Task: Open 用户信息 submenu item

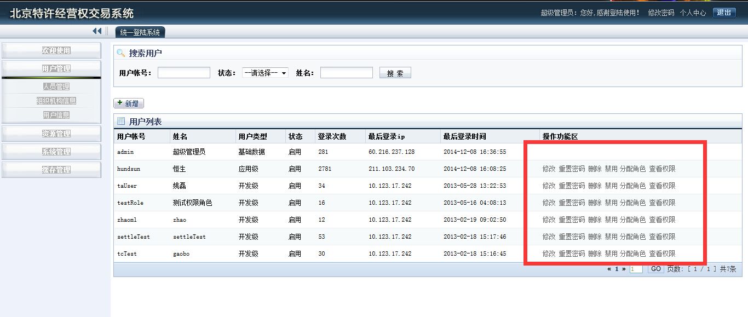Action: click(56, 115)
